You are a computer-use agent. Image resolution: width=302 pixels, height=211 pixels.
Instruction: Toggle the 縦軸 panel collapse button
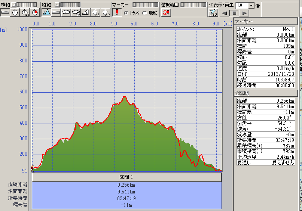pos(57,4)
